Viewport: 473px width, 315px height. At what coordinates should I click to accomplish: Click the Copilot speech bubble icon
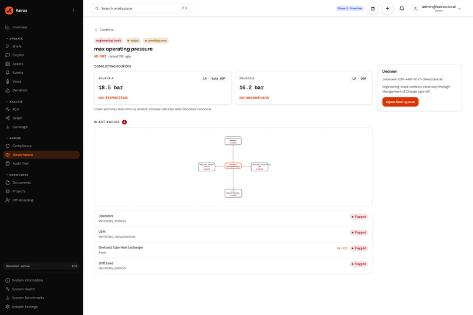coord(8,55)
